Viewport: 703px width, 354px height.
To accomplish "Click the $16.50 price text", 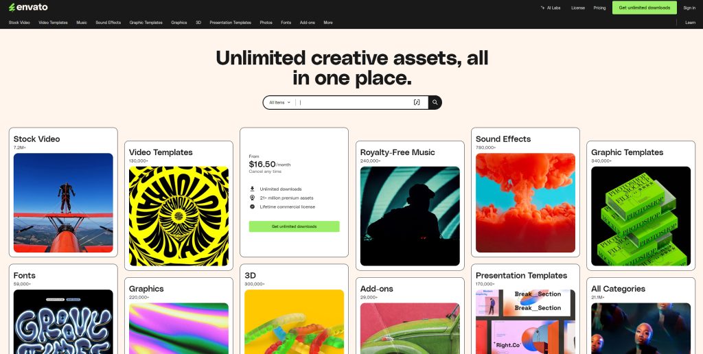I will (262, 165).
